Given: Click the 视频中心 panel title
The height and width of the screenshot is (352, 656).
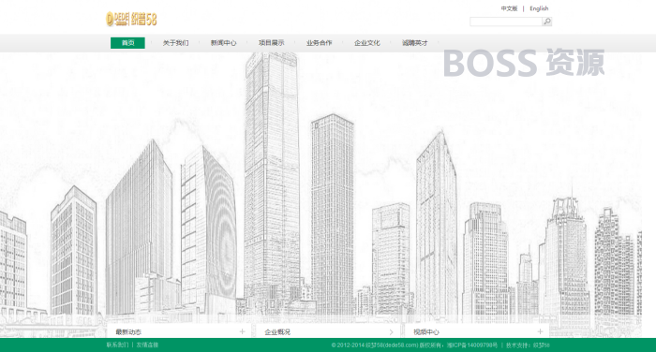Looking at the screenshot, I should coord(426,332).
